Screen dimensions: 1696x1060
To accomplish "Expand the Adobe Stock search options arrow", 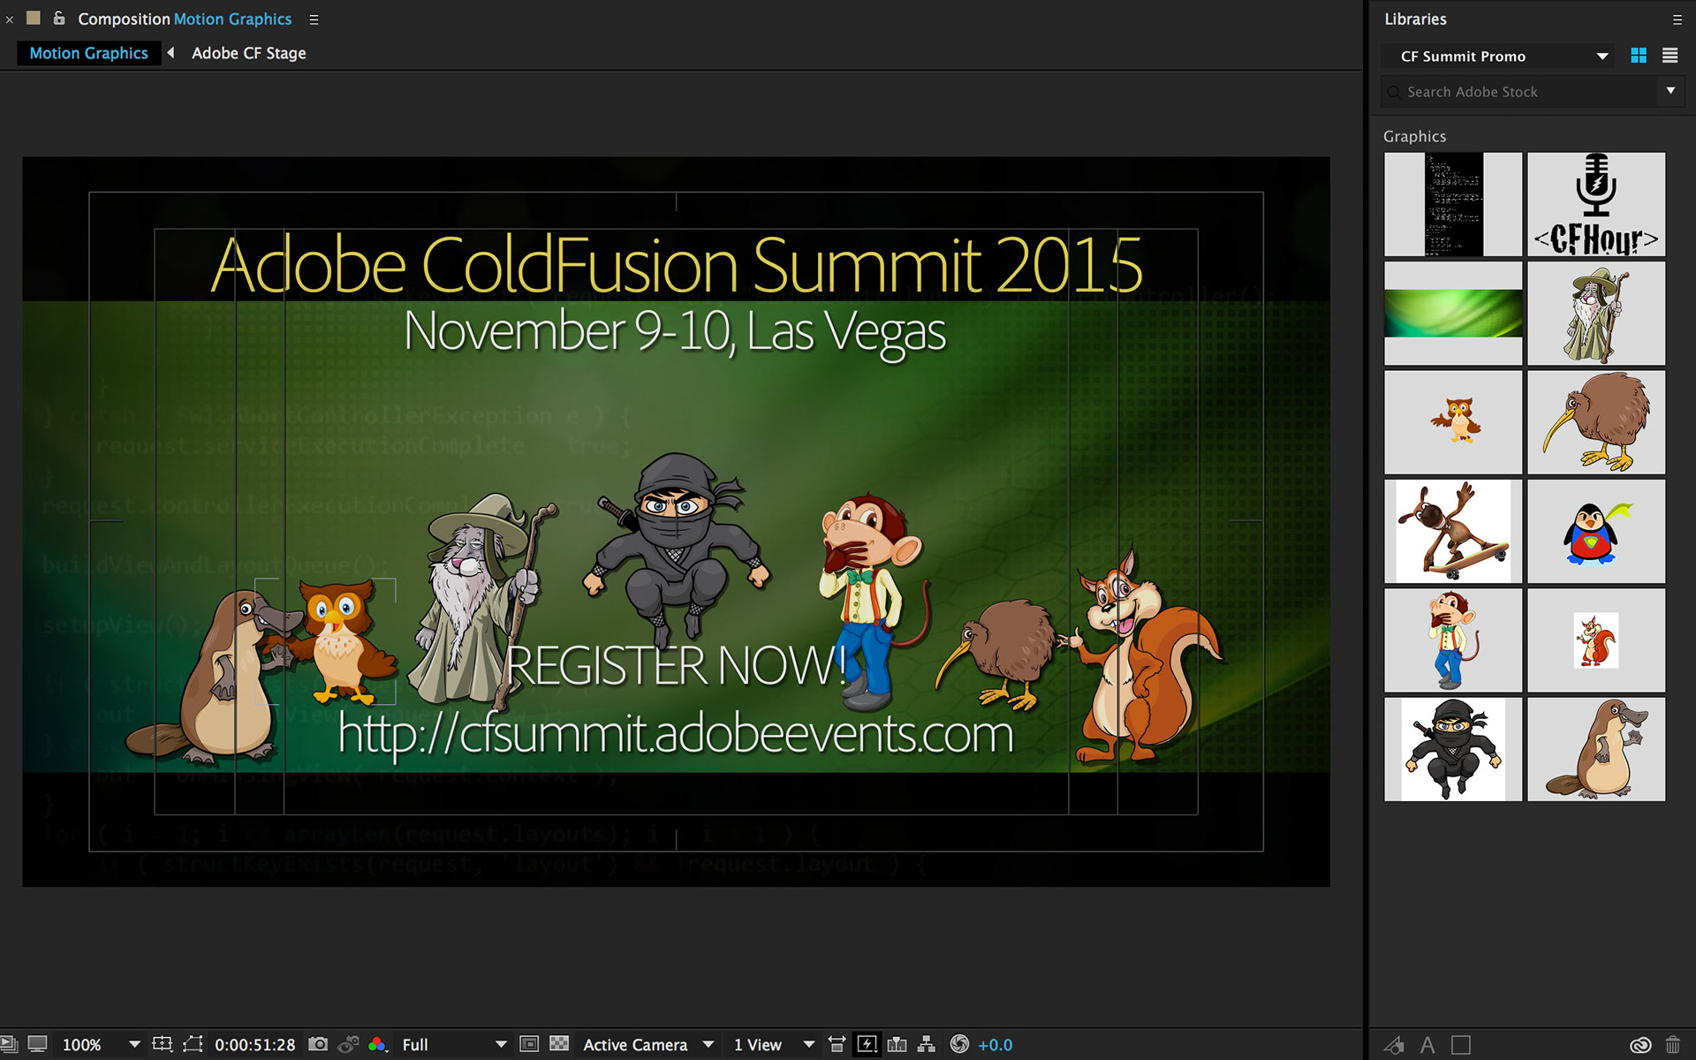I will point(1670,91).
